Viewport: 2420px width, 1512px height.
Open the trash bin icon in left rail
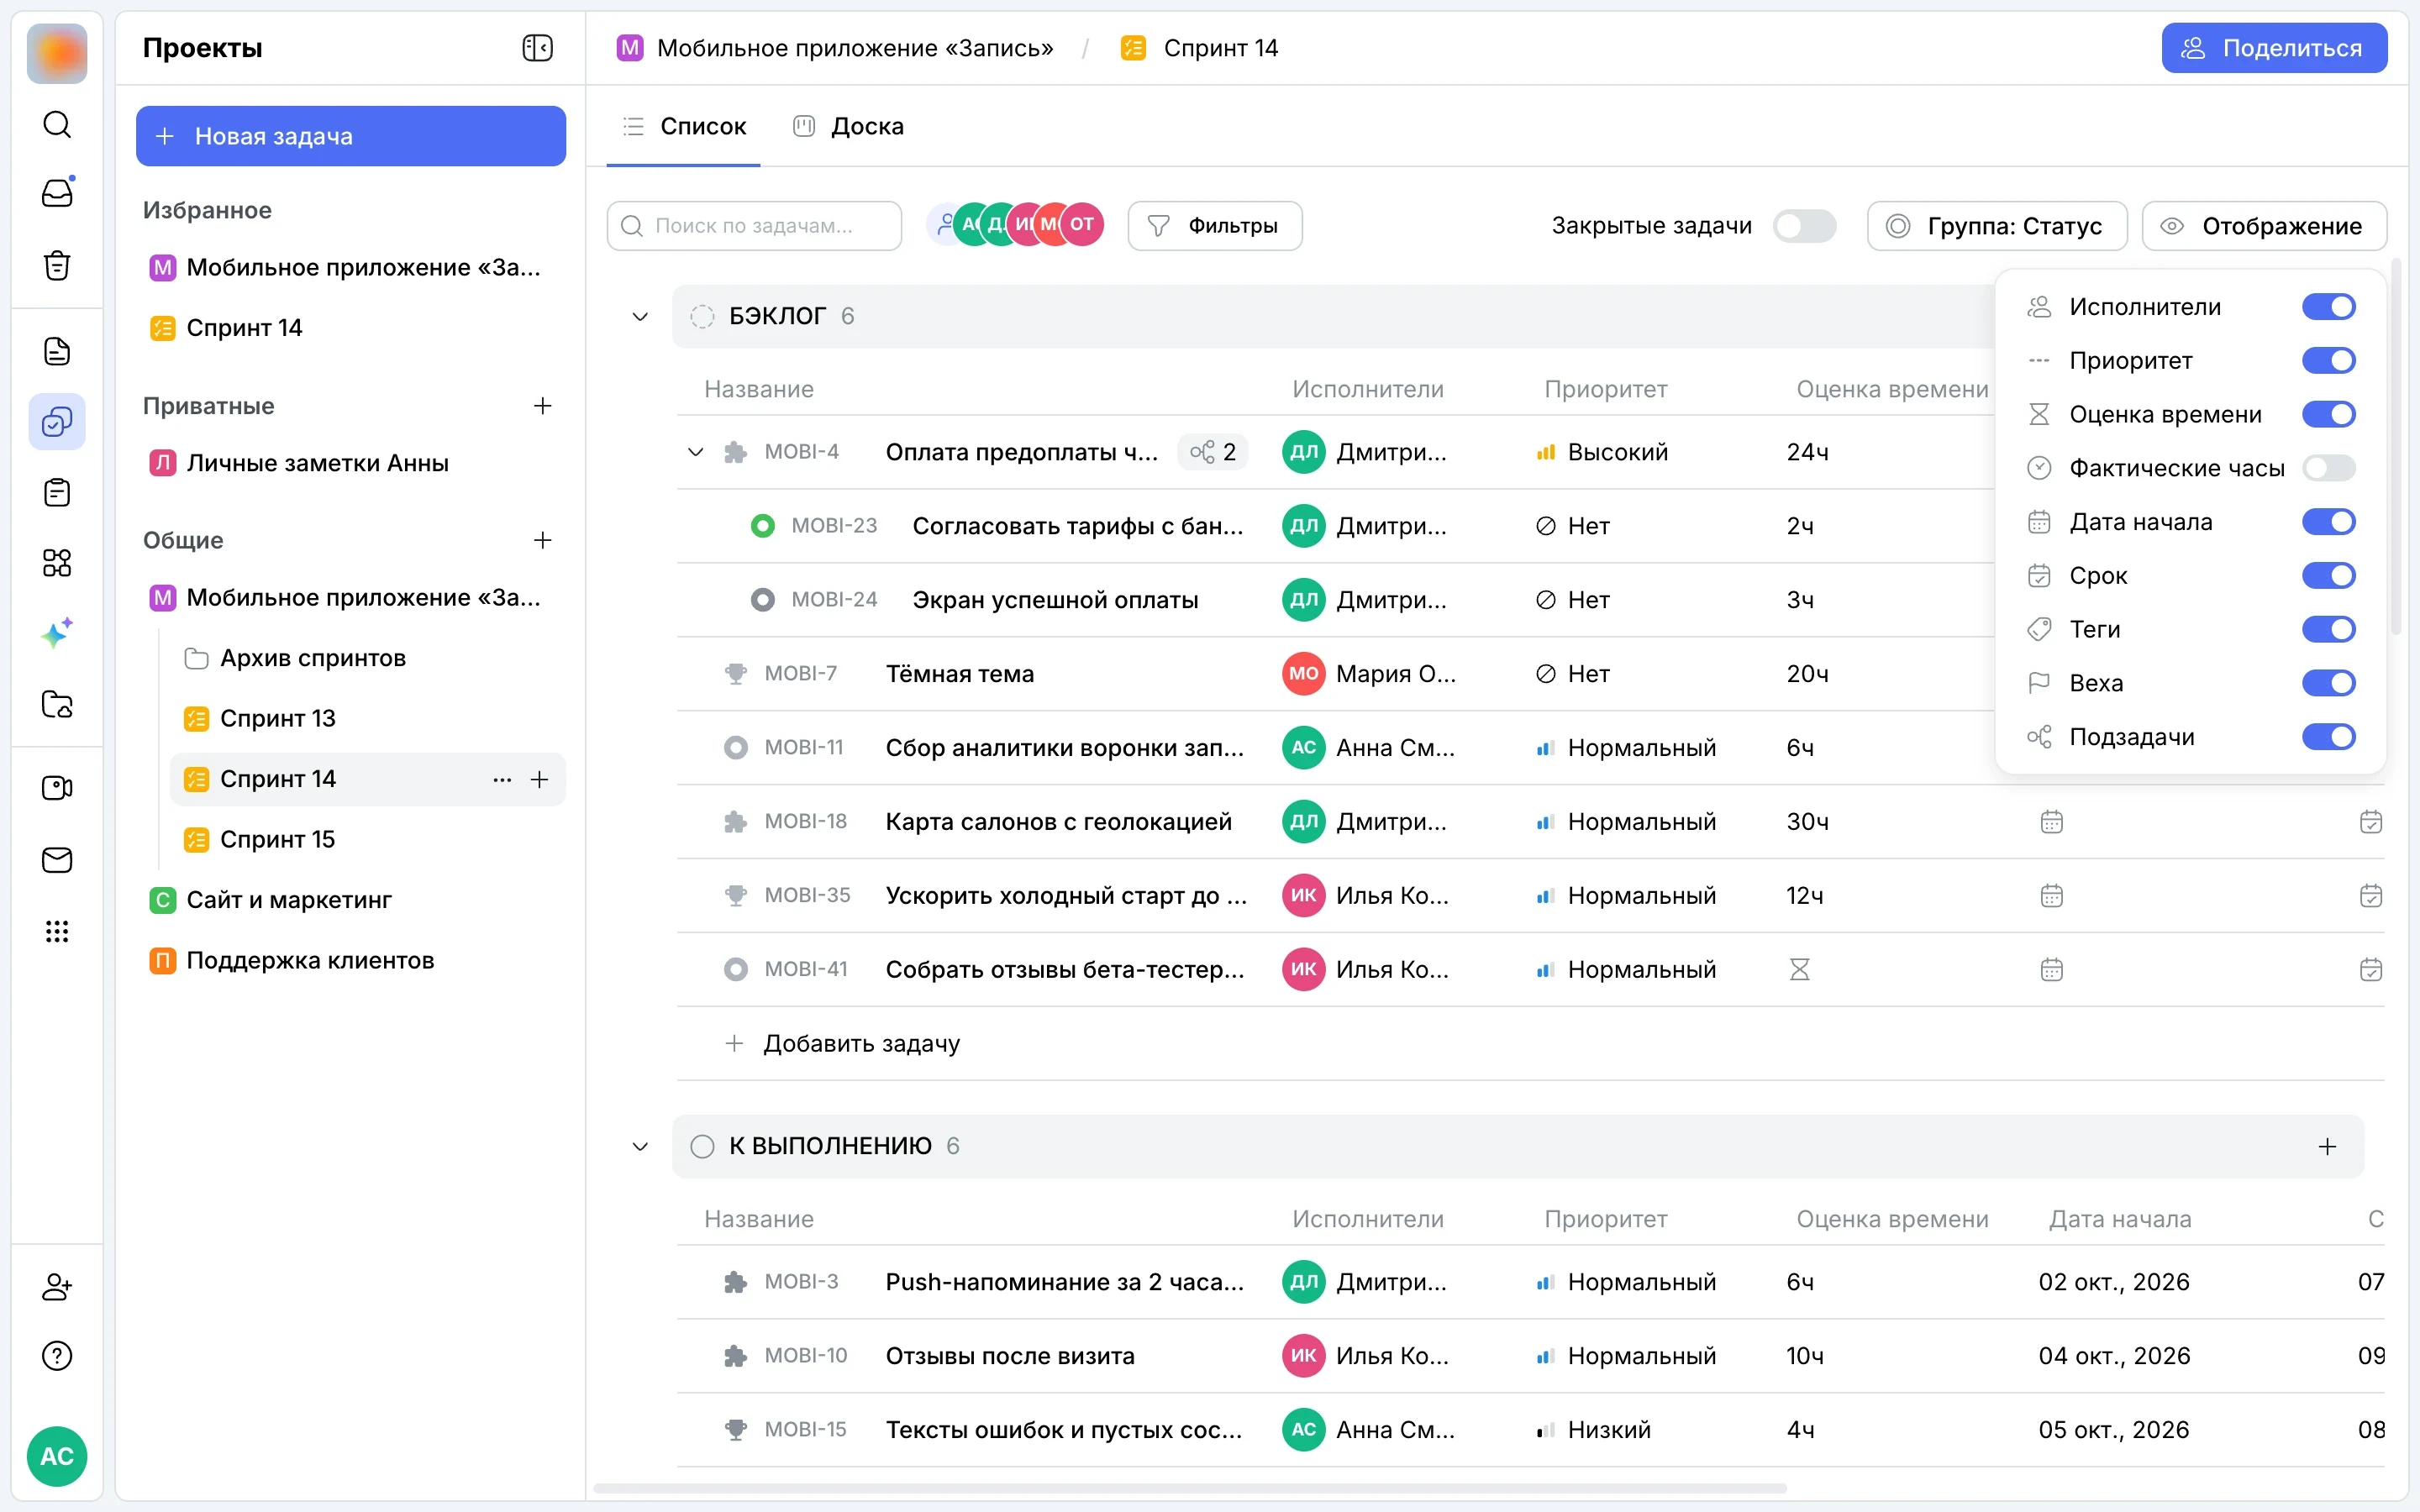(57, 265)
